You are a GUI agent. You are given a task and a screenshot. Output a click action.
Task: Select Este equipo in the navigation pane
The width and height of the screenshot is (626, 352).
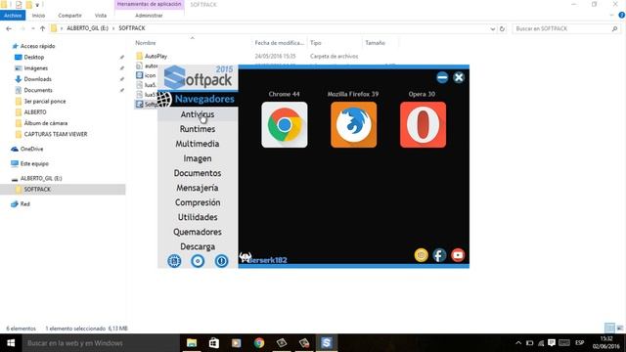[x=34, y=163]
